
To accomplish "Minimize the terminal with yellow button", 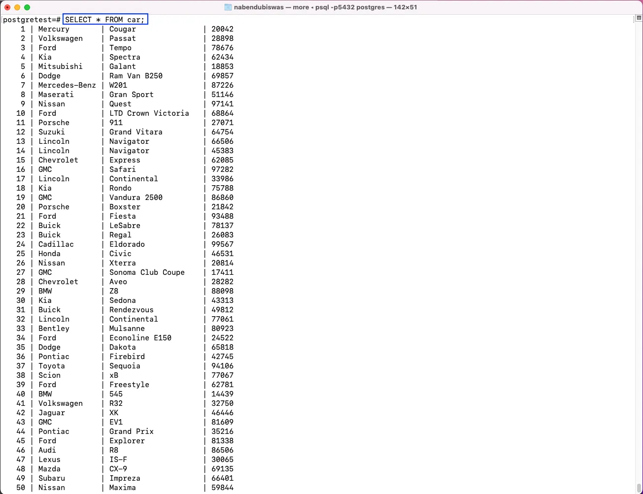I will (17, 7).
